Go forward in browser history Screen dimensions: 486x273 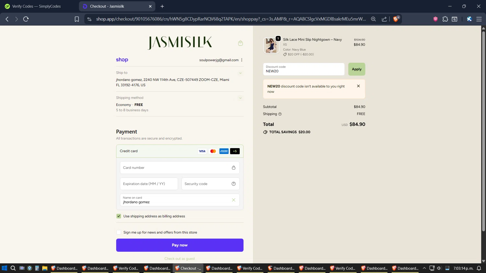tap(16, 19)
